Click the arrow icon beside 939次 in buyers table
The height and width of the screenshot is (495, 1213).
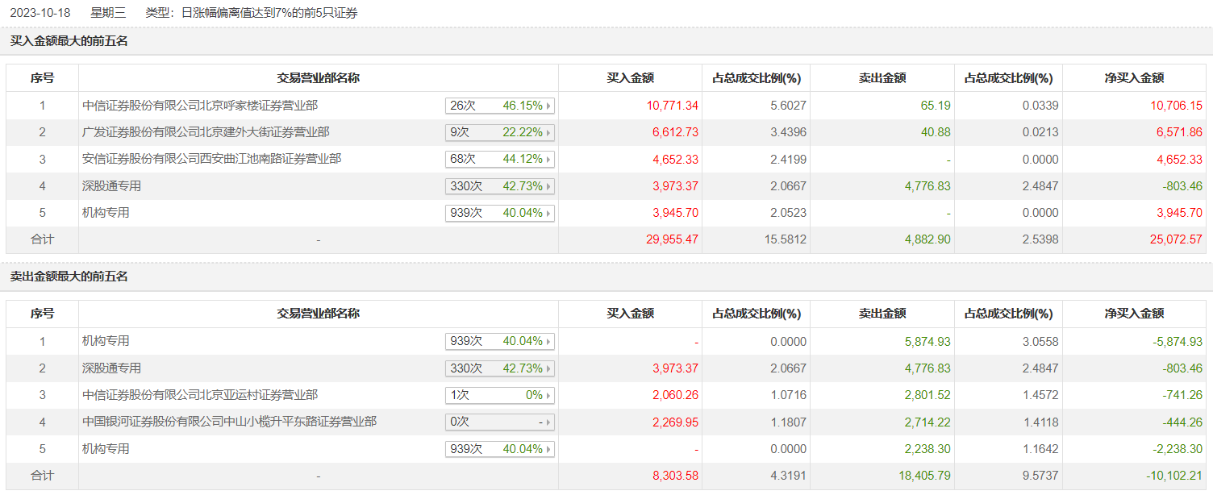point(549,214)
